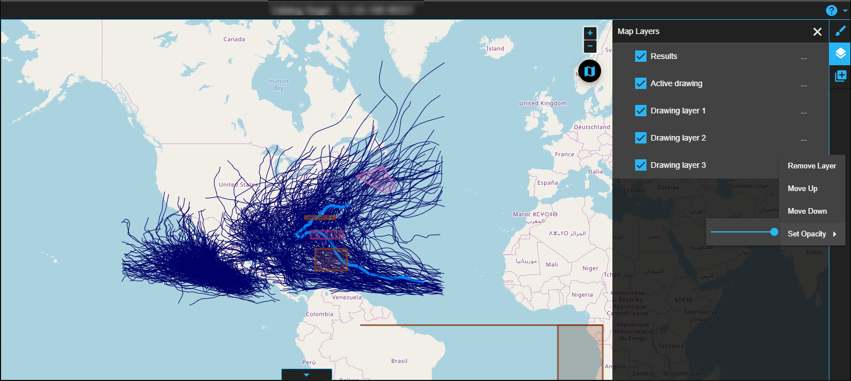Open the basemap selector round button

click(x=590, y=71)
